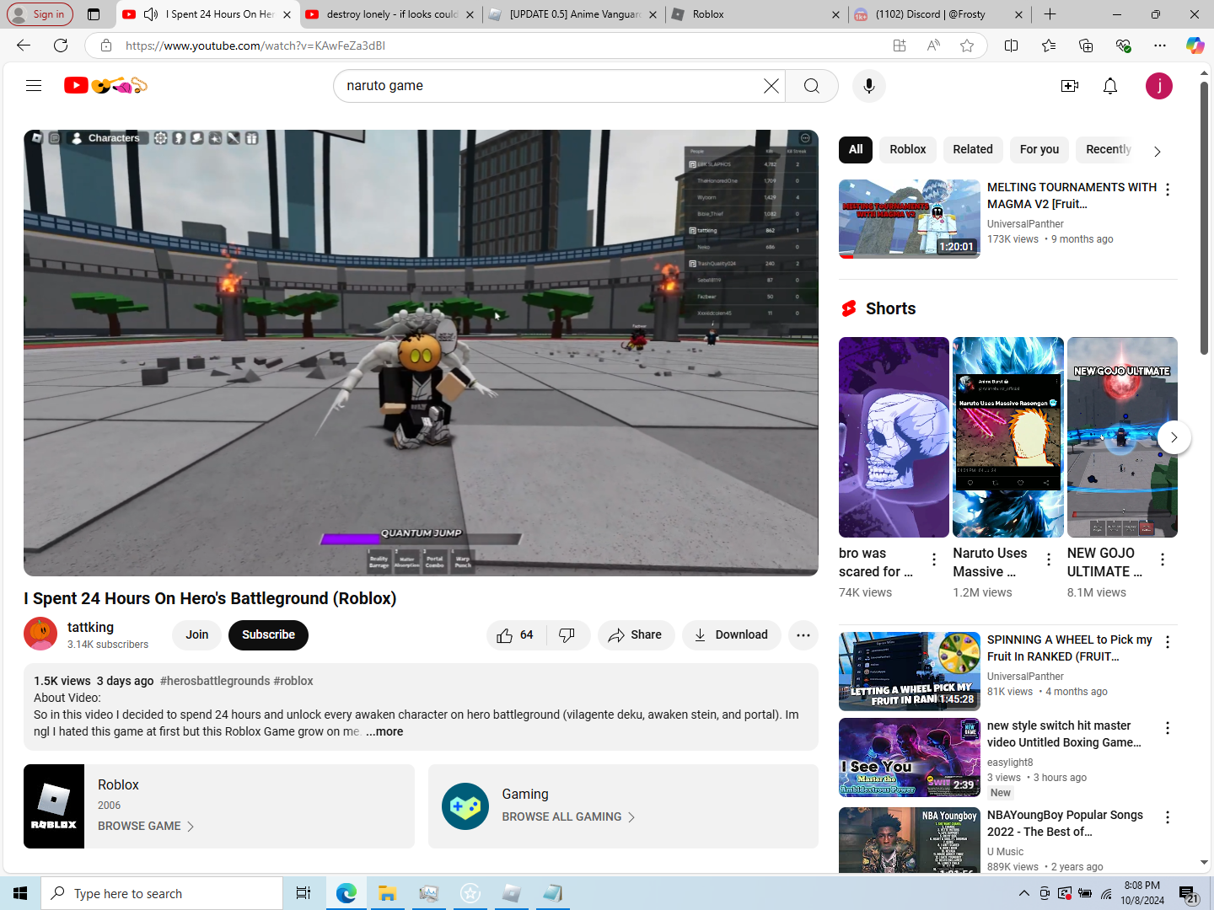The width and height of the screenshot is (1214, 910).
Task: Start voice search with microphone
Action: point(869,86)
